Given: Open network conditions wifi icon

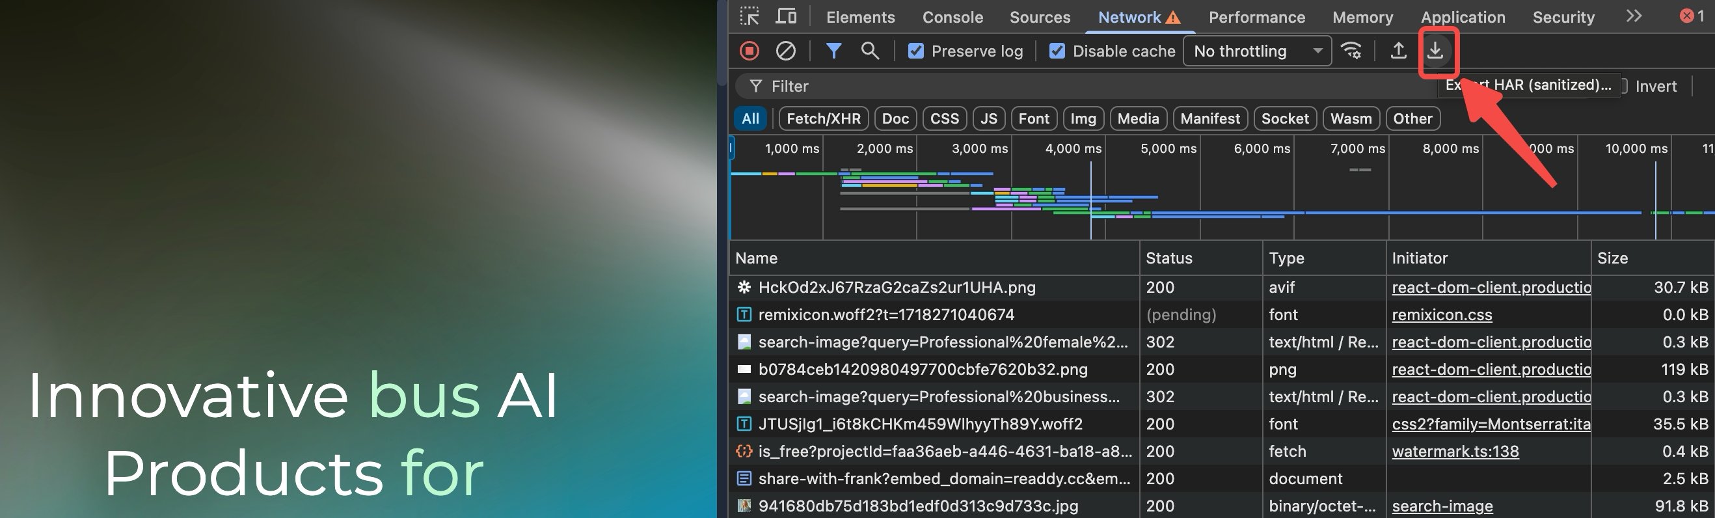Looking at the screenshot, I should point(1351,51).
